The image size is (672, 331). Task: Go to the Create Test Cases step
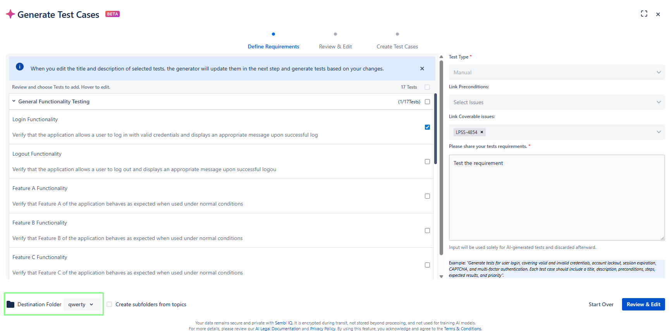pos(397,46)
